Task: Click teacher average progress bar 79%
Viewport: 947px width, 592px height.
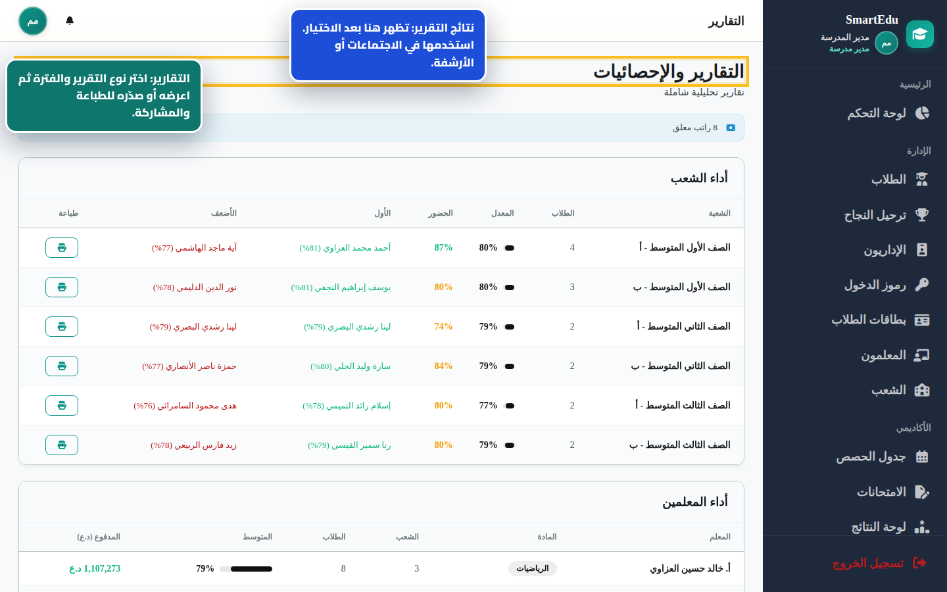Action: pyautogui.click(x=246, y=569)
